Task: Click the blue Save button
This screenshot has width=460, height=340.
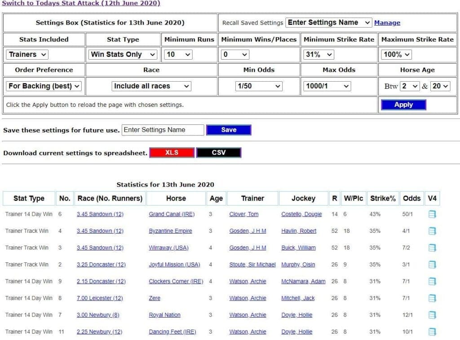Action: pos(229,130)
